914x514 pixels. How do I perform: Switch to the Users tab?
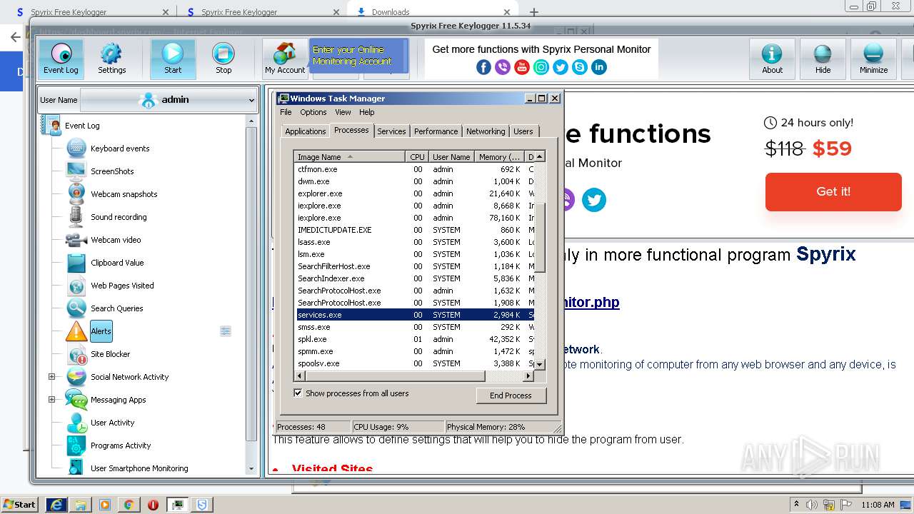pyautogui.click(x=523, y=131)
